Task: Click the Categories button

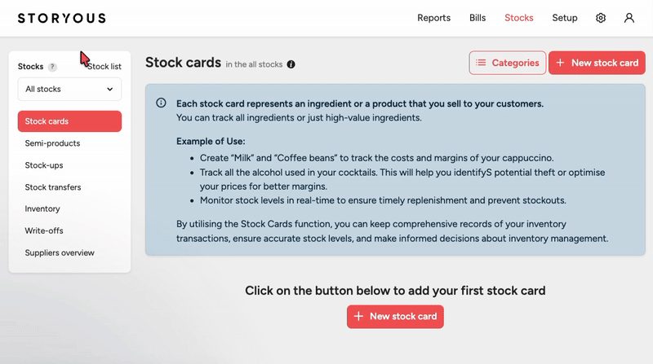Action: [x=508, y=63]
